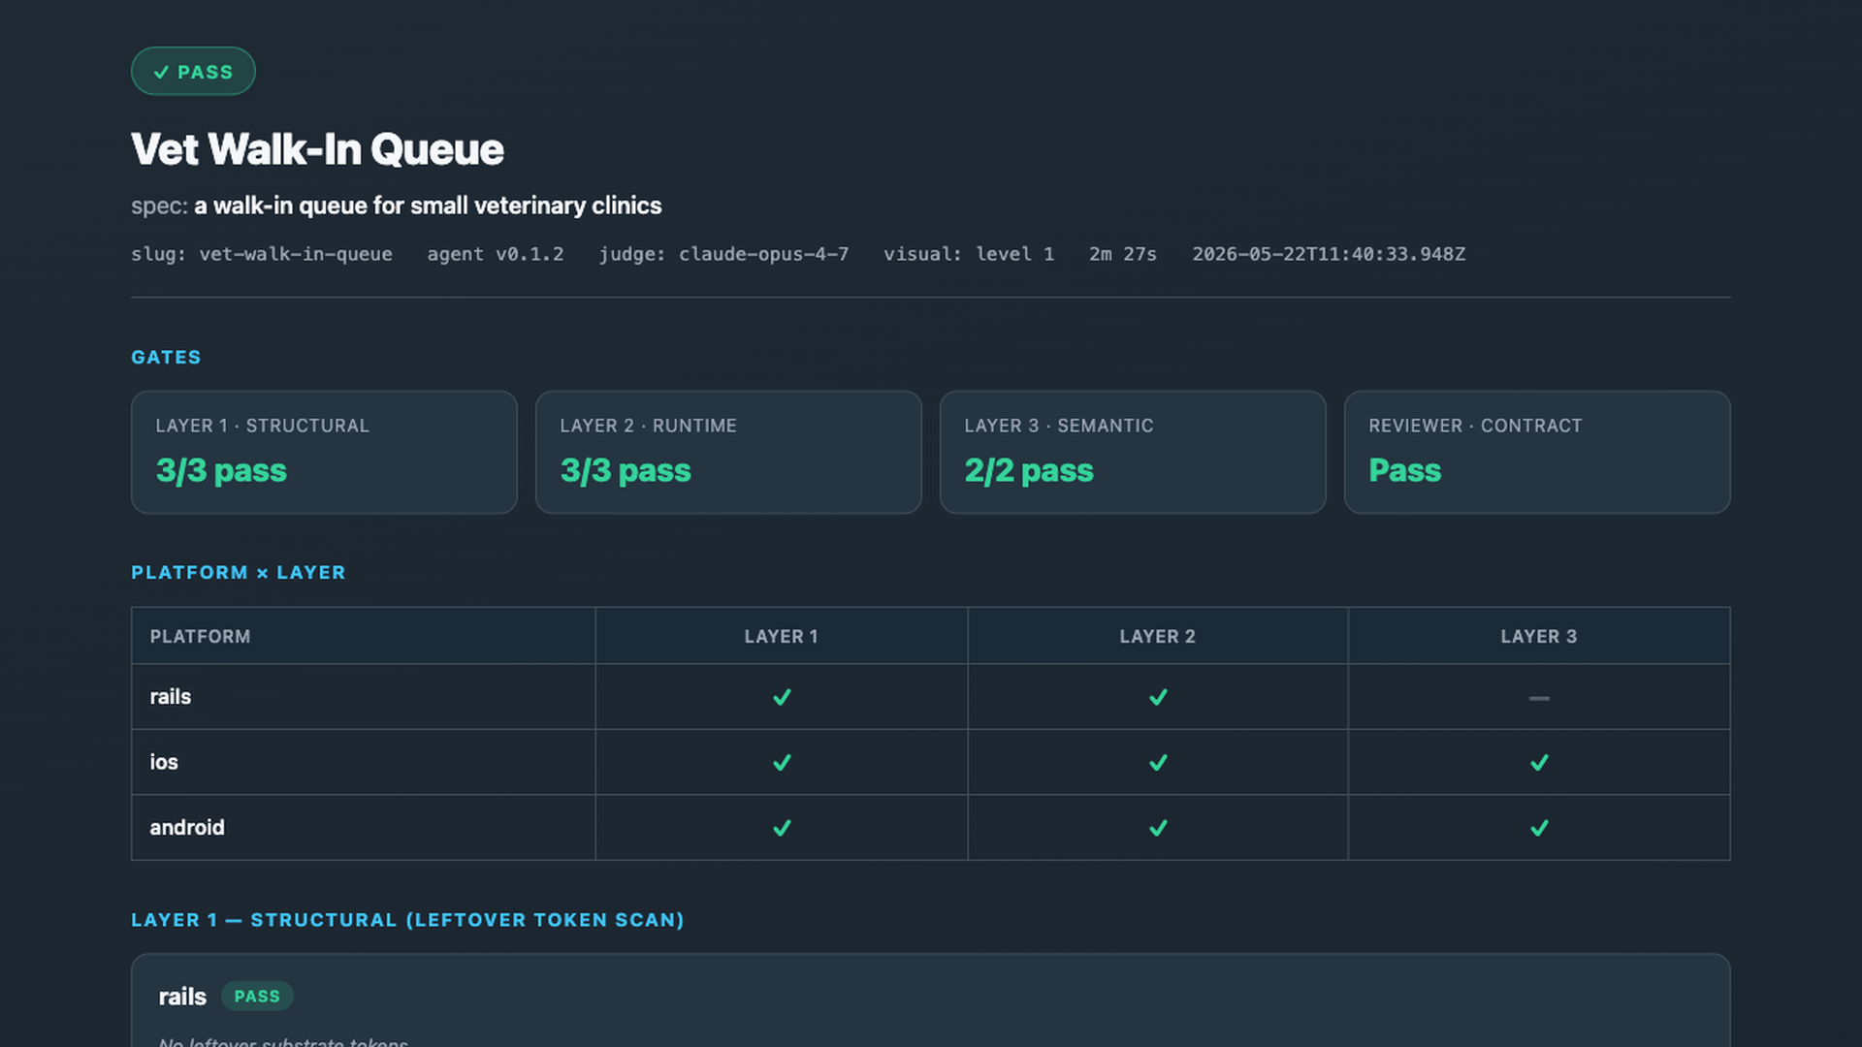Click the 2/2 pass value
This screenshot has width=1862, height=1047.
click(x=1029, y=471)
